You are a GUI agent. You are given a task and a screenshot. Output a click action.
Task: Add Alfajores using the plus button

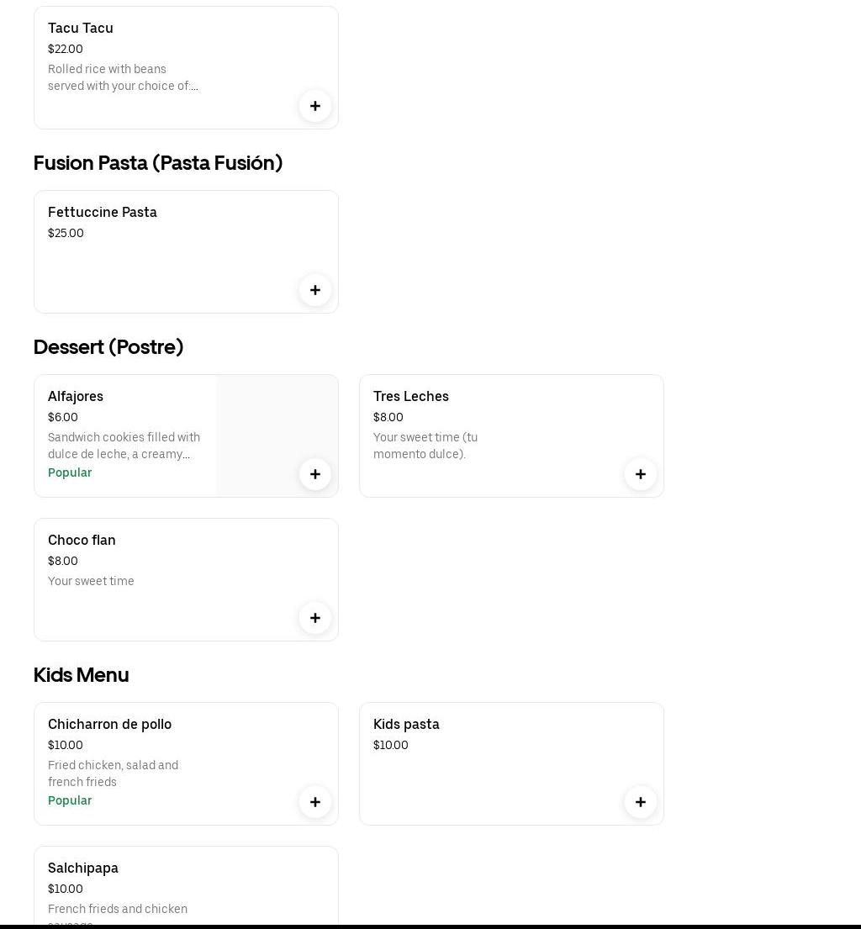coord(315,474)
